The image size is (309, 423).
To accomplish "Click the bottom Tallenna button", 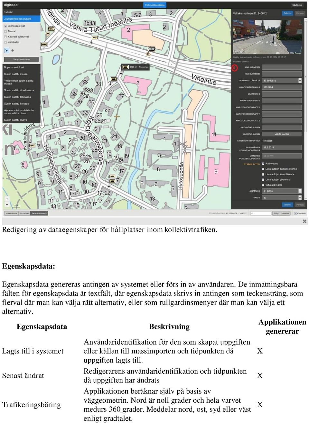I will tap(287, 205).
